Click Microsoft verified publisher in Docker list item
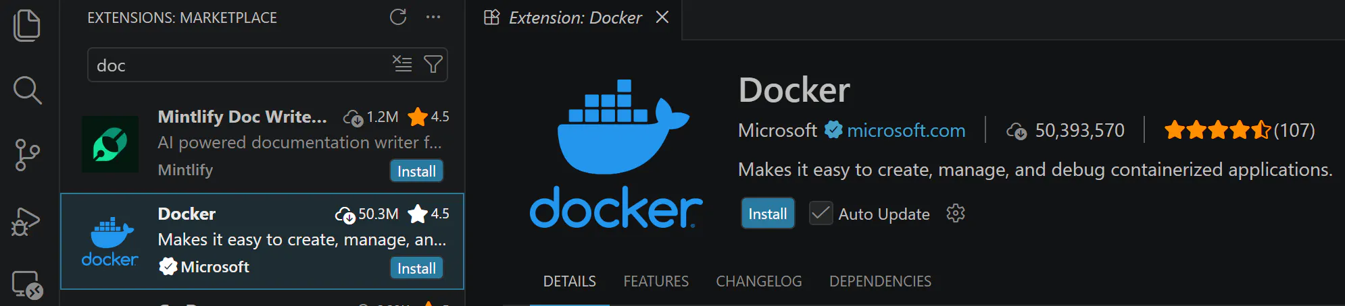This screenshot has width=1345, height=306. pyautogui.click(x=204, y=267)
